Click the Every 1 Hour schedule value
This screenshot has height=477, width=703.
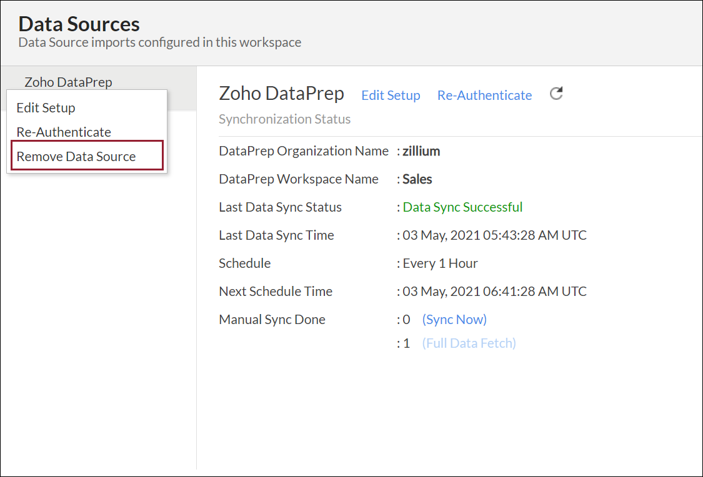click(440, 263)
